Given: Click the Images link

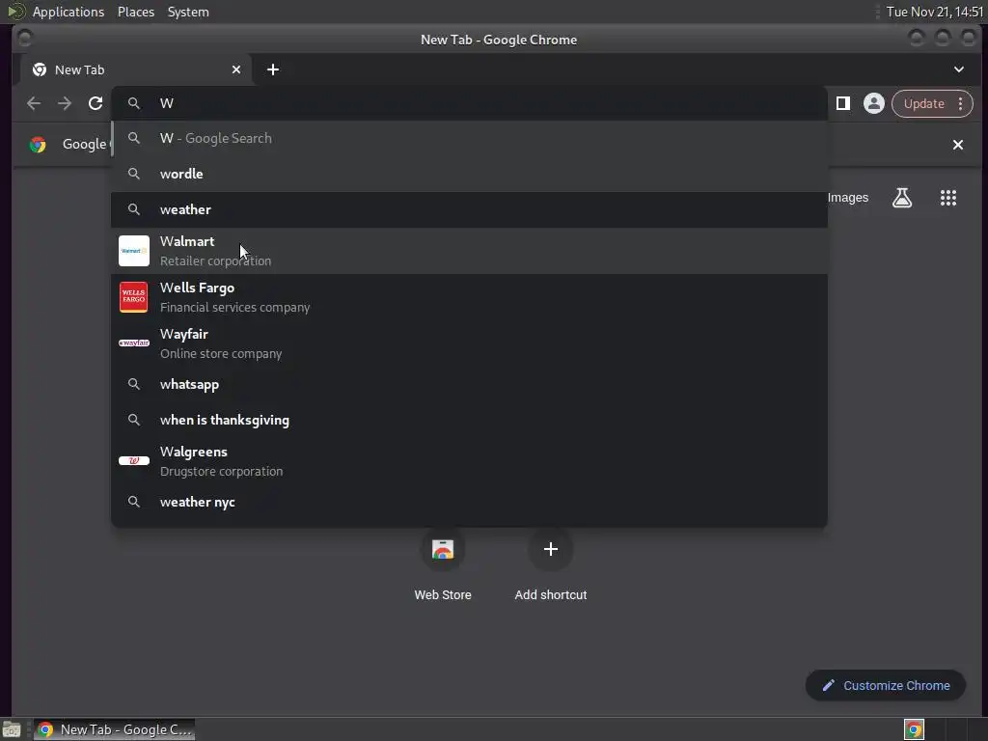Looking at the screenshot, I should (847, 198).
